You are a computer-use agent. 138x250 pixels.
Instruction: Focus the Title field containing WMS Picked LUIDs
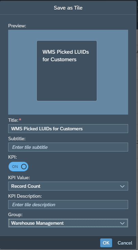(68, 129)
